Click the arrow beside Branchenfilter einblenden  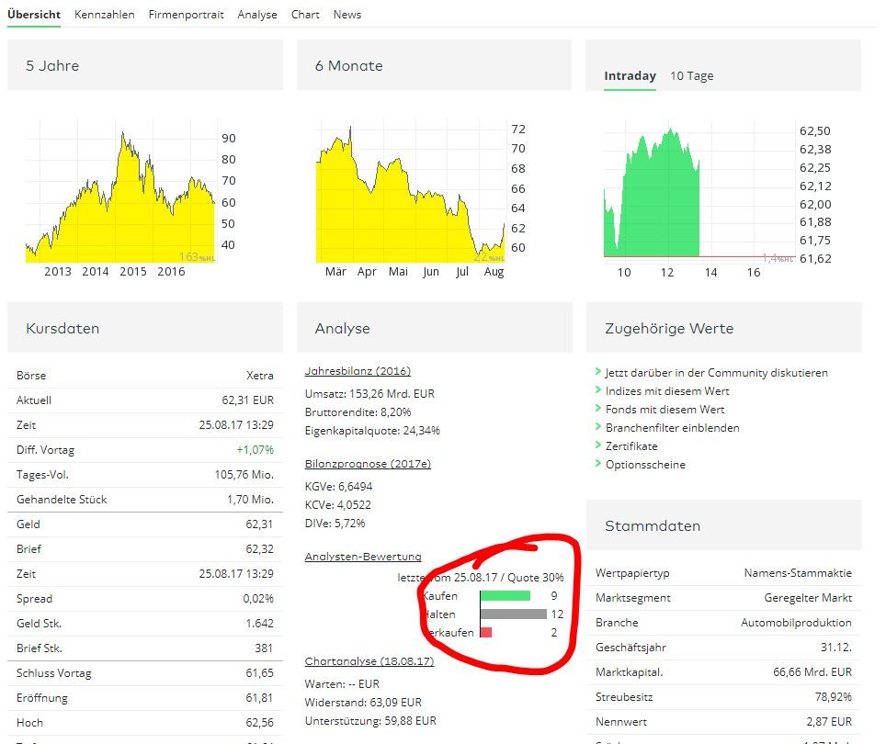pyautogui.click(x=598, y=427)
